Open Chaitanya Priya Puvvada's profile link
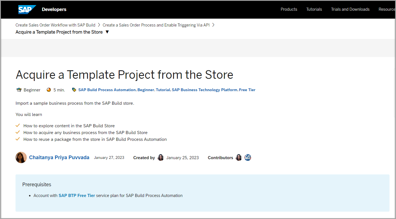The height and width of the screenshot is (219, 396). pyautogui.click(x=59, y=157)
